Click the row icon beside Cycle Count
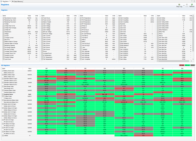Image resolution: width=196 pixels, height=141 pixels. (x=3, y=59)
